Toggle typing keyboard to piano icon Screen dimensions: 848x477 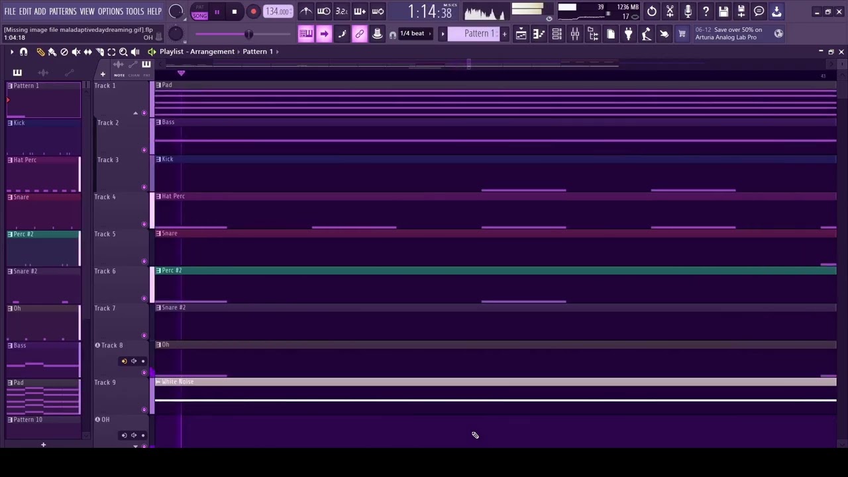[305, 34]
